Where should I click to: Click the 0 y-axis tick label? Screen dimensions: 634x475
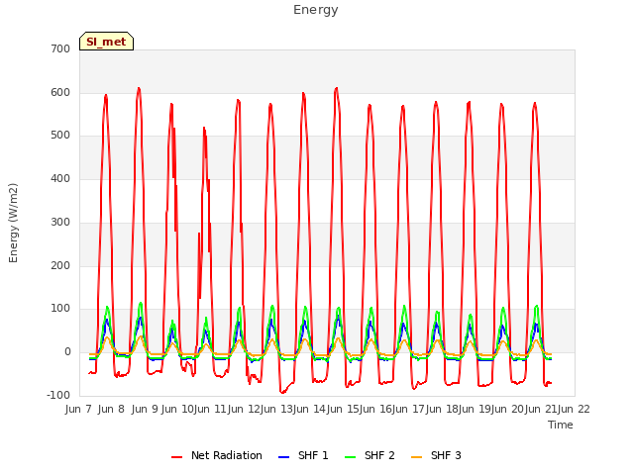pos(67,352)
